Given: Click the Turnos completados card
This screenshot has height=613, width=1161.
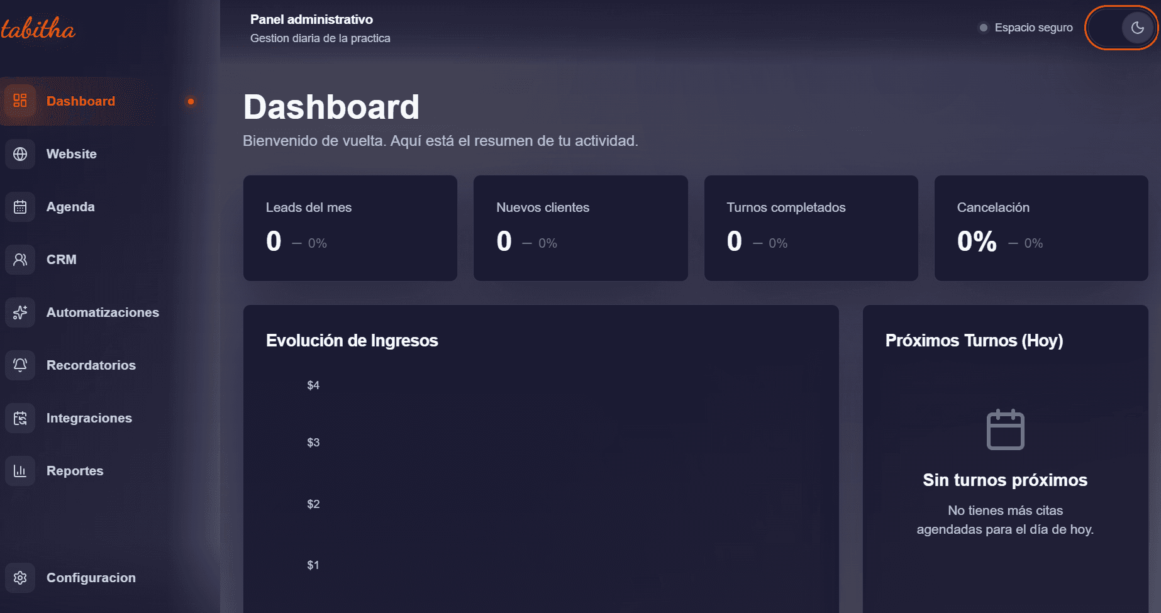Looking at the screenshot, I should 811,228.
